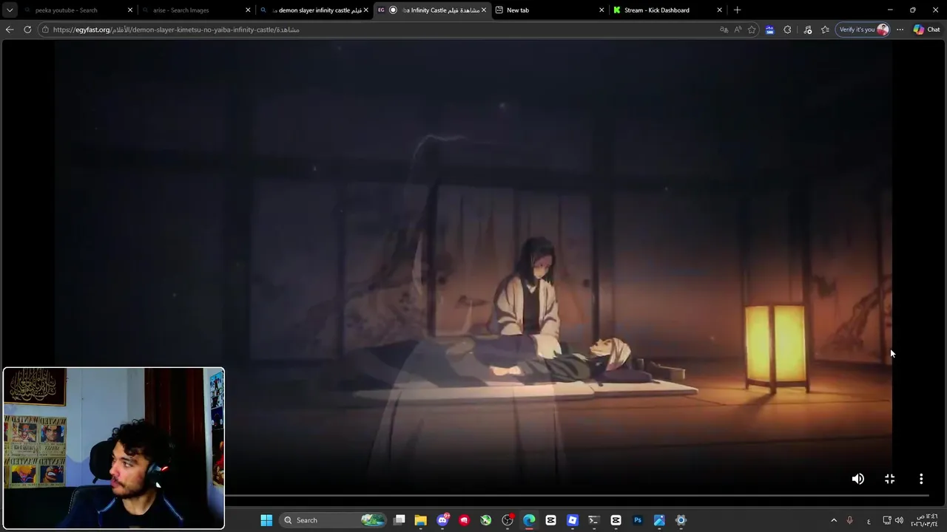This screenshot has height=532, width=947.
Task: Open the Photos app icon in taskbar
Action: coord(659,520)
